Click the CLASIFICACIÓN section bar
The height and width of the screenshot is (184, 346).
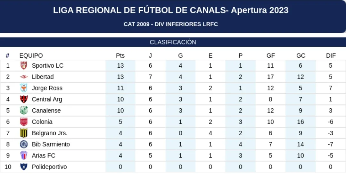(x=173, y=42)
